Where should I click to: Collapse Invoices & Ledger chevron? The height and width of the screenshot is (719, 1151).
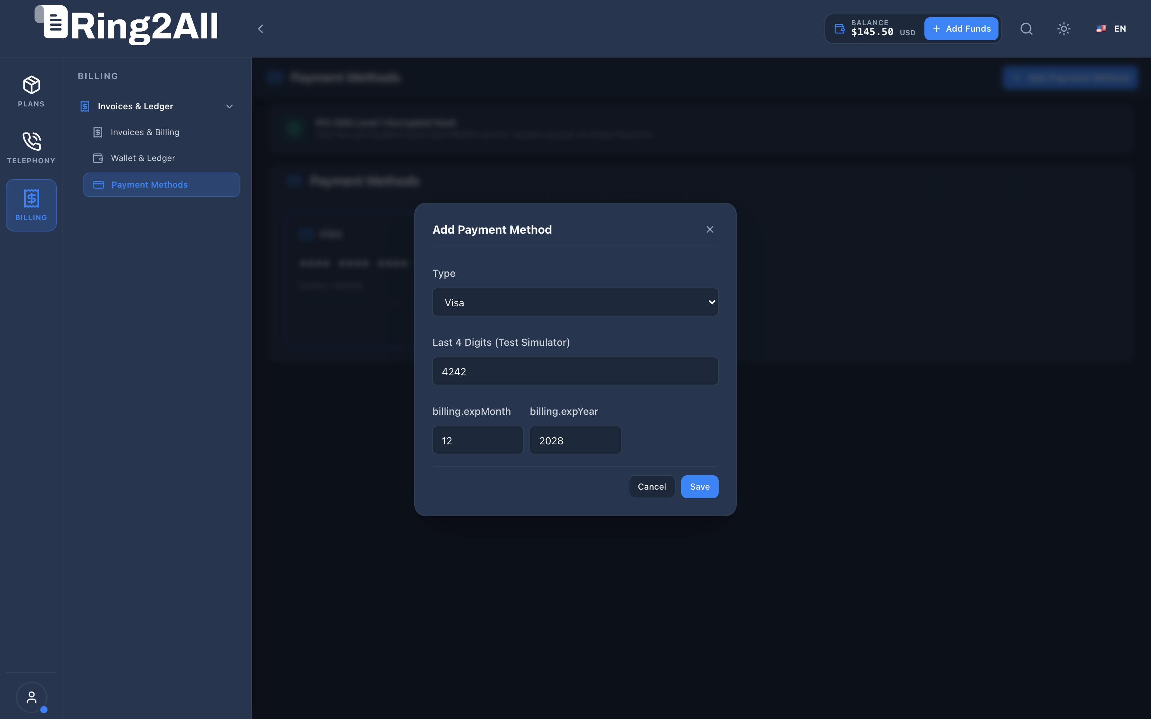click(x=229, y=106)
